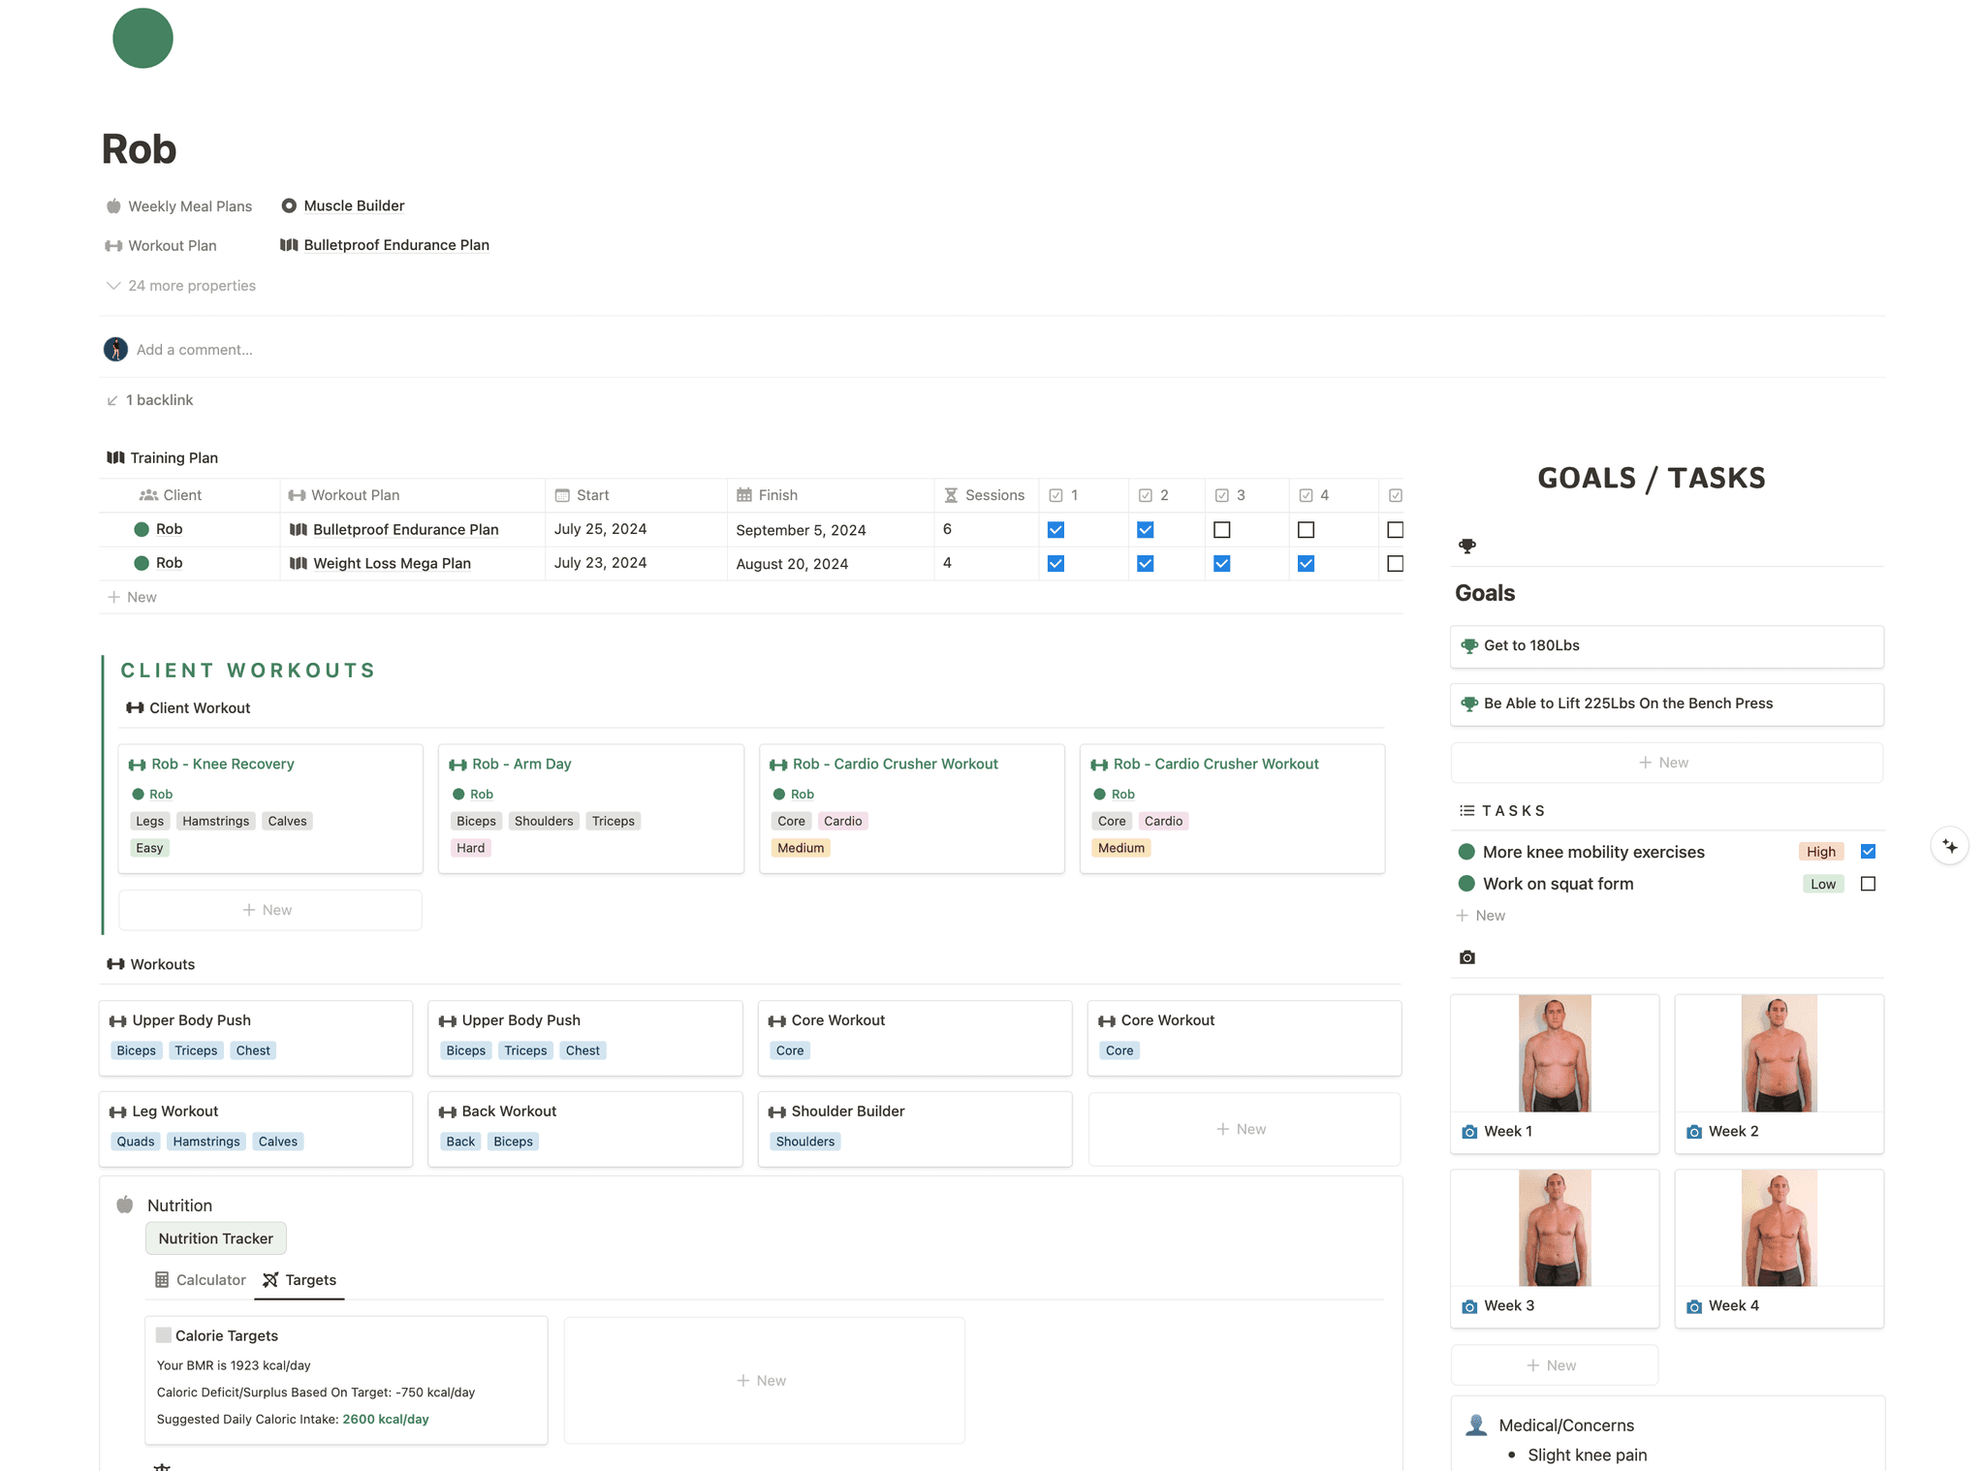This screenshot has width=1985, height=1471.
Task: Click the camera icon above the progress photos
Action: 1467,957
